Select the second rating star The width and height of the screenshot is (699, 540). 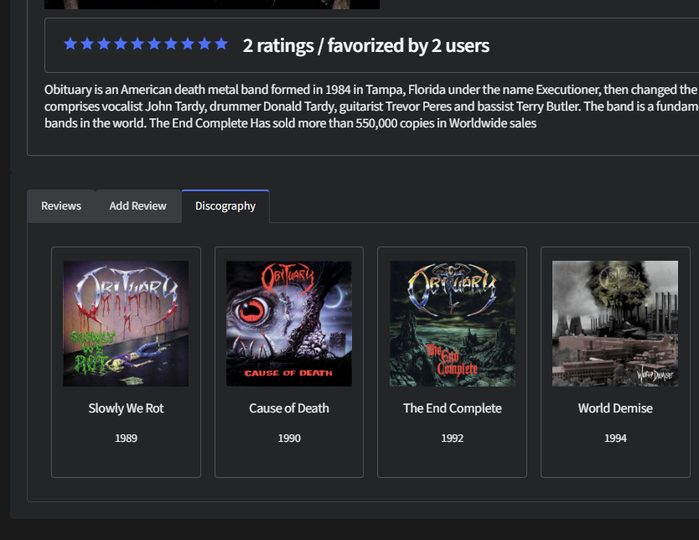pos(88,44)
